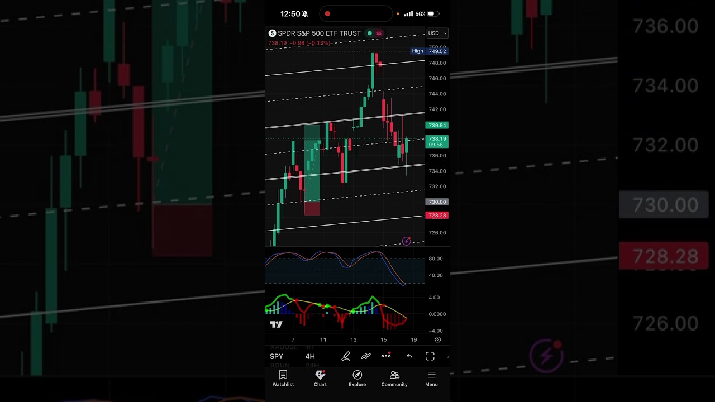Open chart settings gear near time axis
This screenshot has width=715, height=402.
click(x=437, y=339)
